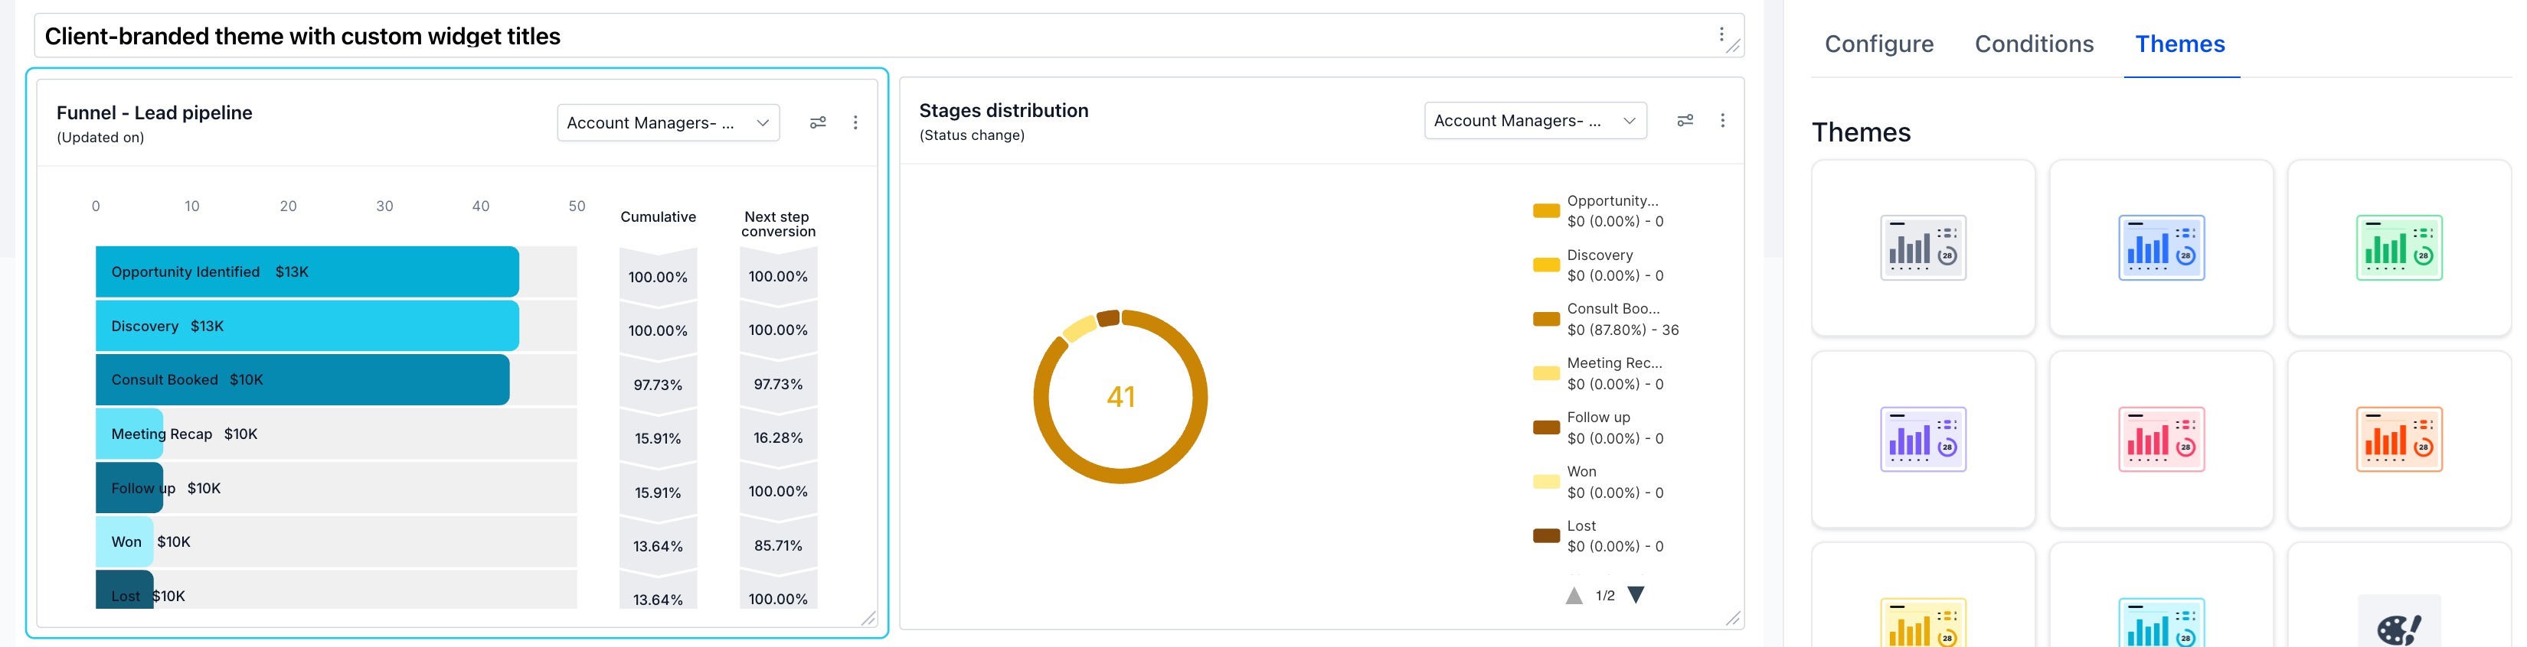2527x647 pixels.
Task: Open Funnel - Lead pipeline widget kebab menu
Action: pyautogui.click(x=855, y=122)
